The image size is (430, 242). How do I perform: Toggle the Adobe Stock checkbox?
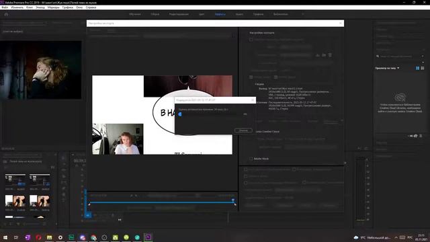click(x=251, y=159)
